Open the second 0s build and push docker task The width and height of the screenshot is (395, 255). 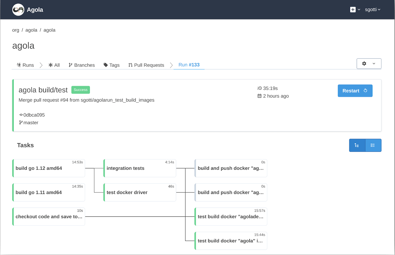click(x=231, y=192)
